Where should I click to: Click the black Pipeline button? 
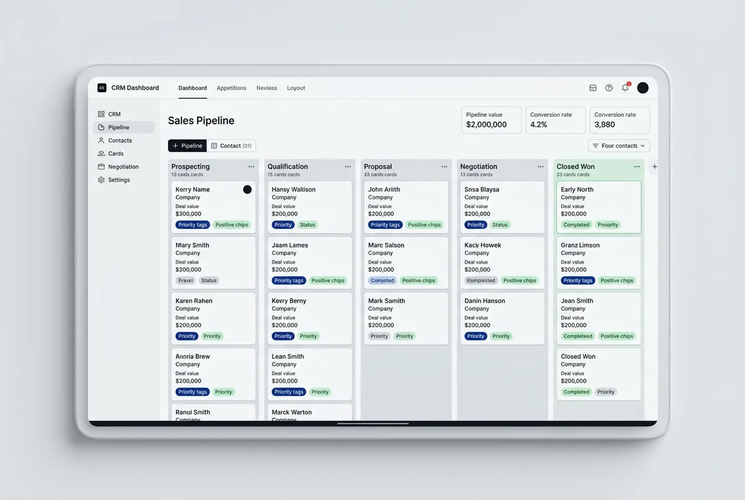(187, 146)
